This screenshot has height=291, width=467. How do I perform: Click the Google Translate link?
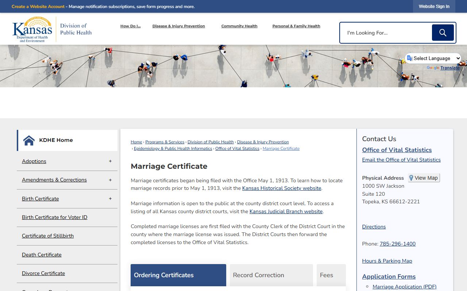(x=450, y=68)
